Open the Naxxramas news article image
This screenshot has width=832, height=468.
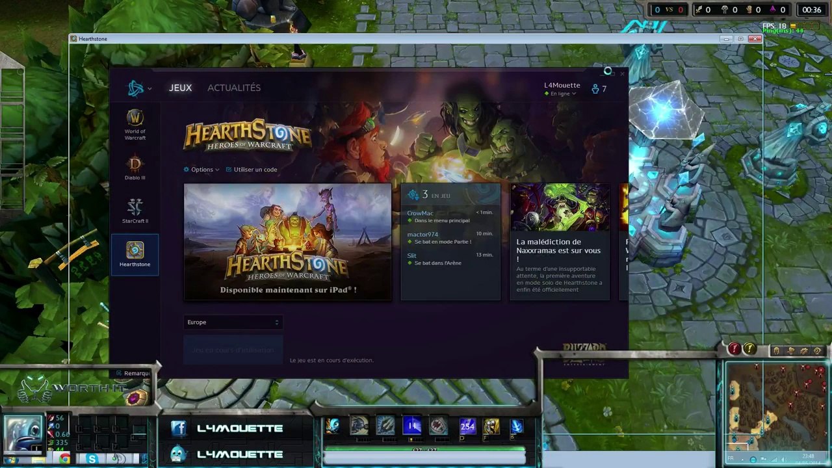tap(560, 207)
